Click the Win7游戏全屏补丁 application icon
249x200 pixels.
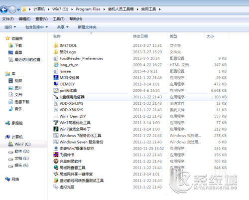(56, 129)
